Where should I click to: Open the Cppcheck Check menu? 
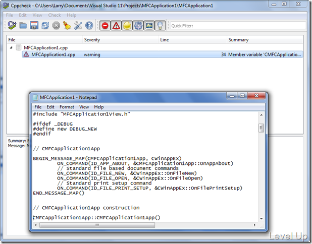point(55,15)
